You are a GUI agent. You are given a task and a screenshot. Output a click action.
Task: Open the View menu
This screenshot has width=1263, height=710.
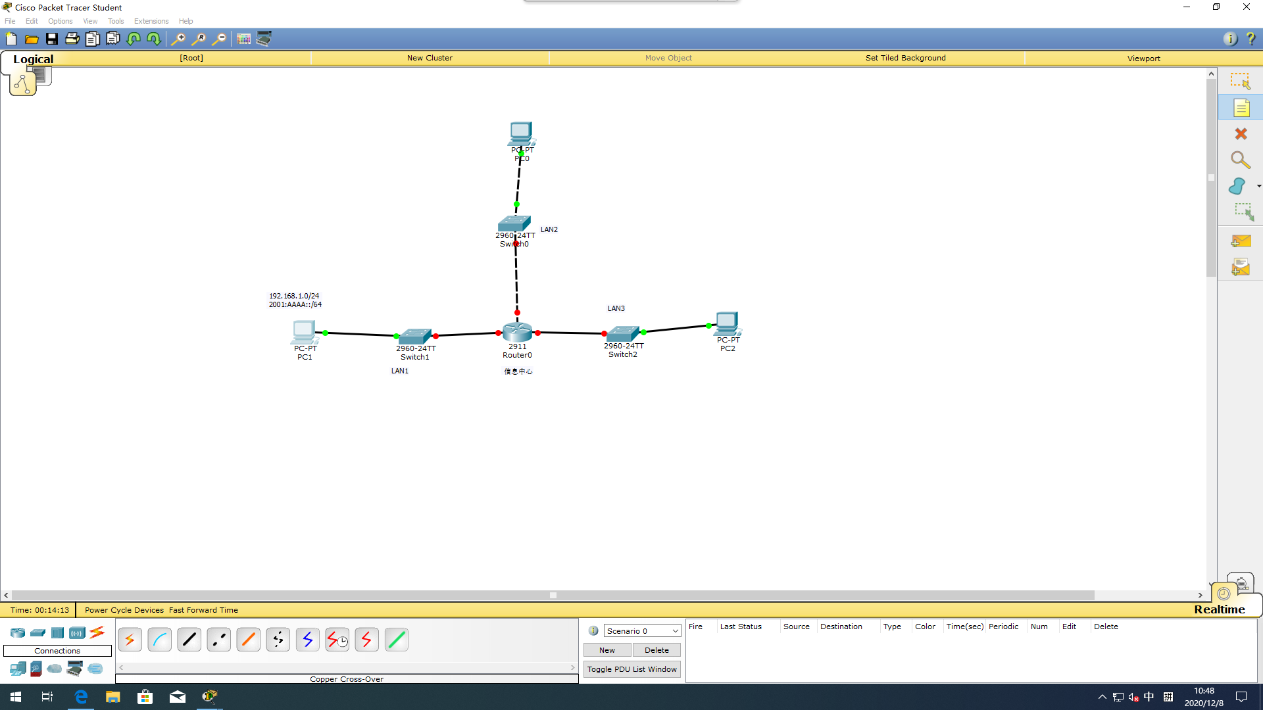point(90,21)
